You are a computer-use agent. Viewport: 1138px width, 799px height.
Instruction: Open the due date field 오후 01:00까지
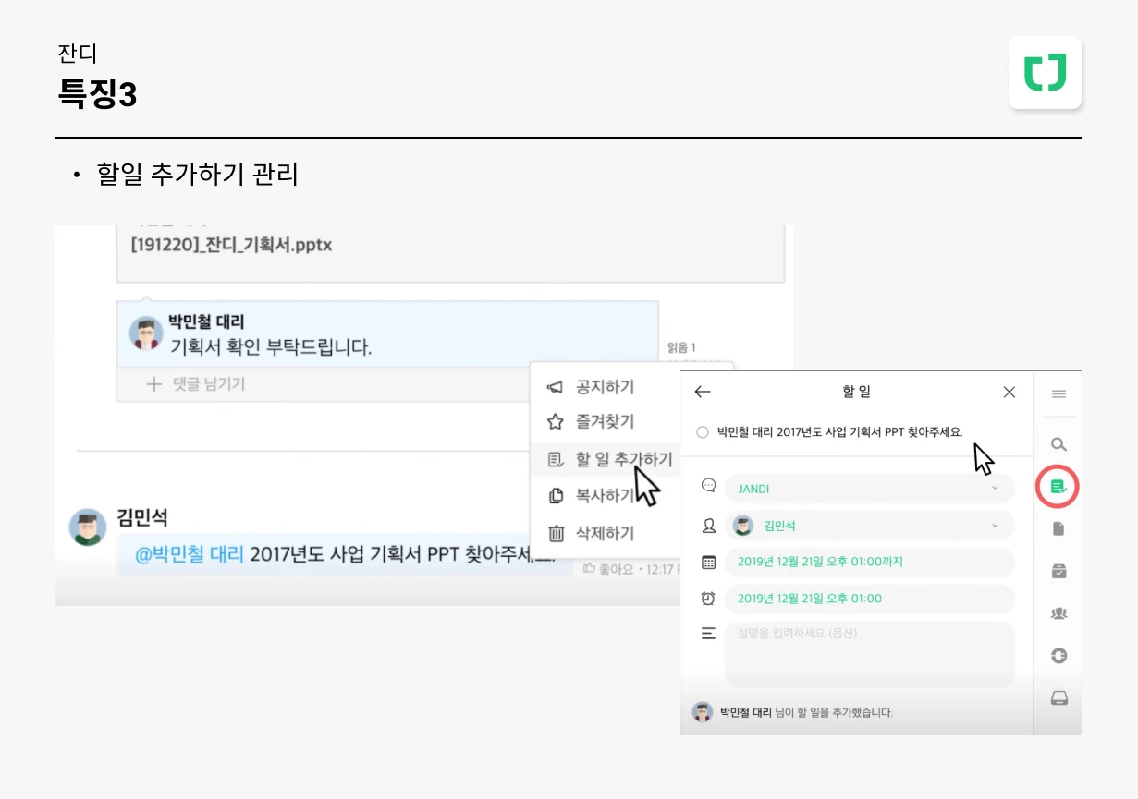pyautogui.click(x=869, y=562)
